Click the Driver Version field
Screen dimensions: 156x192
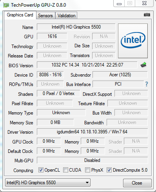(93, 132)
